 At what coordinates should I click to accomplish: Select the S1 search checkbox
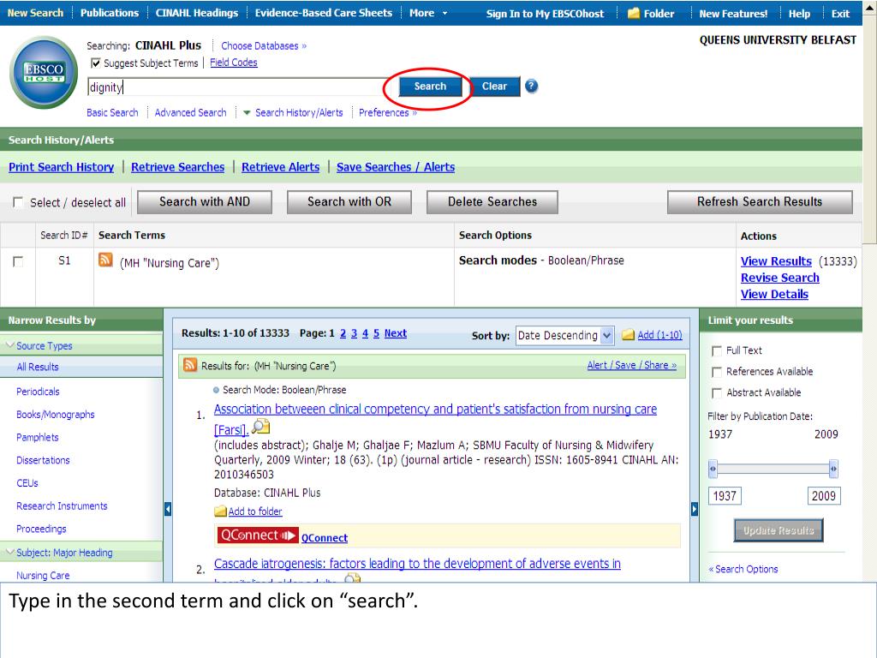18,261
